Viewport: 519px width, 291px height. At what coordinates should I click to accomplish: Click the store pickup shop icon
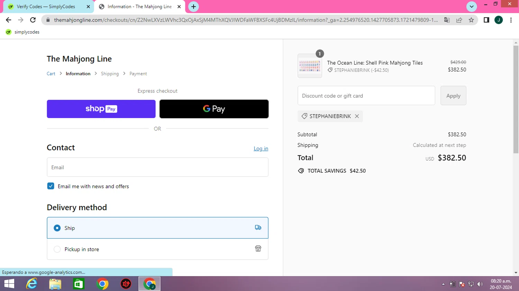[x=258, y=249]
